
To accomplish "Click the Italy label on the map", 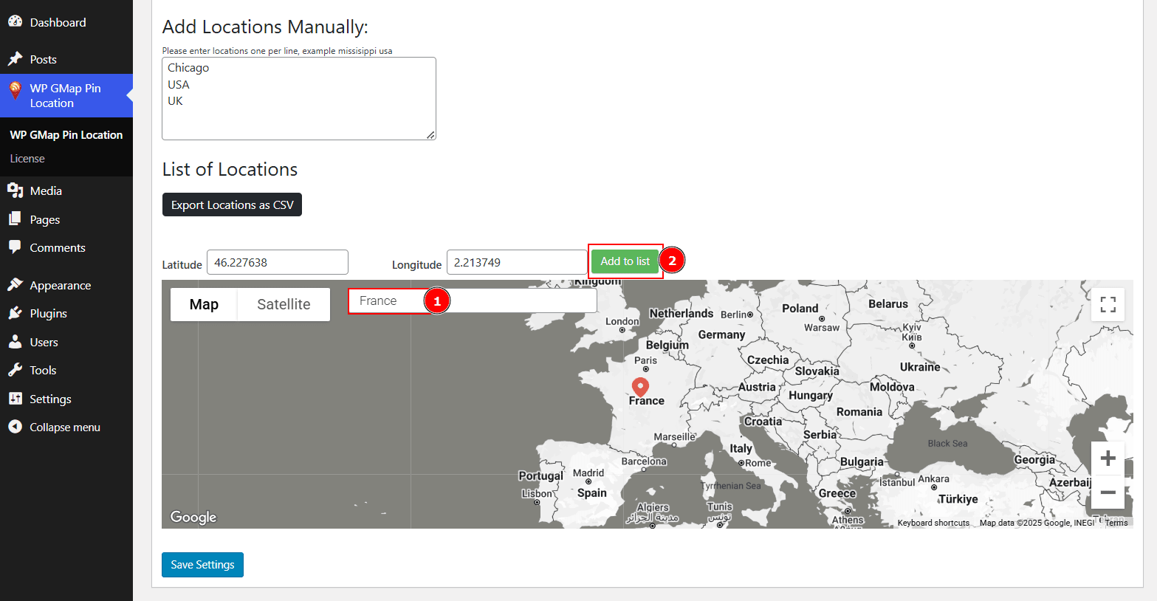I will pyautogui.click(x=741, y=448).
